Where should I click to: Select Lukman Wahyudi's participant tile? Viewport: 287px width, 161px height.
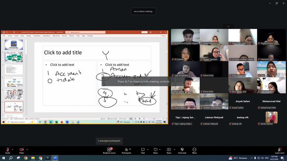pos(214,118)
